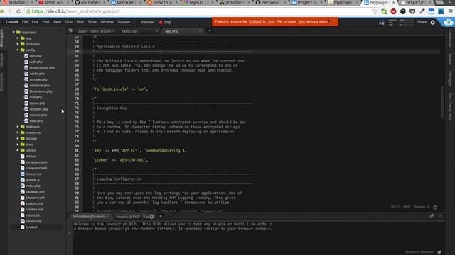The image size is (455, 255).
Task: Dismiss the rename failed error notification
Action: [333, 21]
